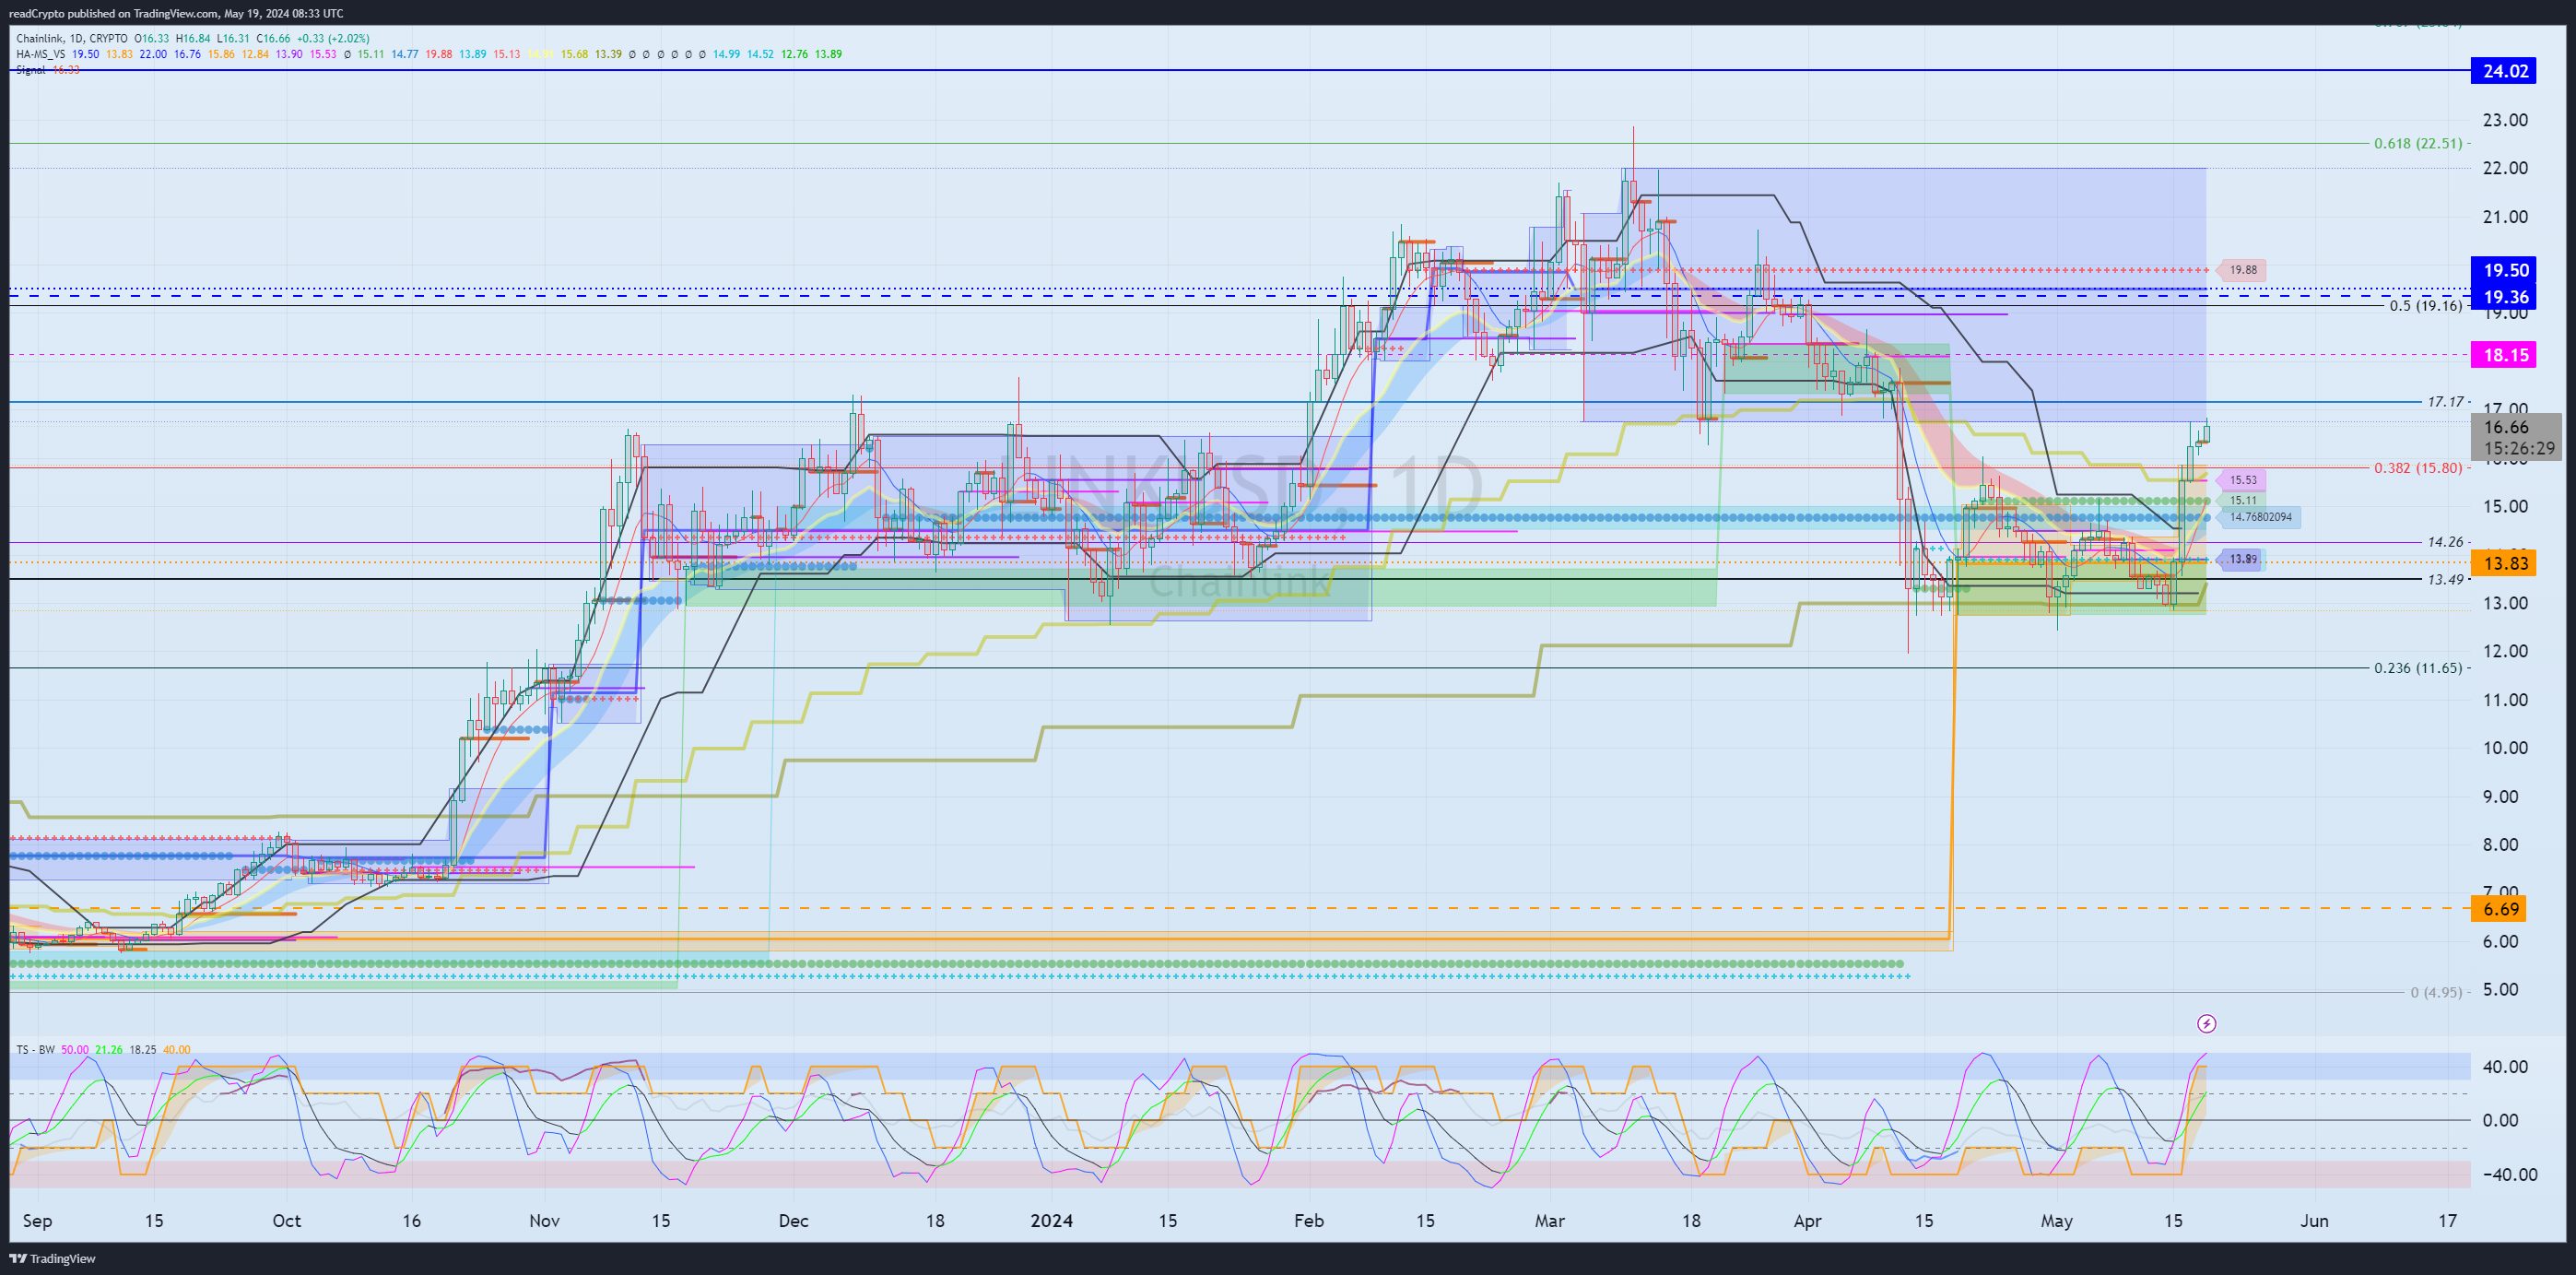Click the 0.382 (15.80) Fibonacci label
2576x1275 pixels.
(2418, 467)
